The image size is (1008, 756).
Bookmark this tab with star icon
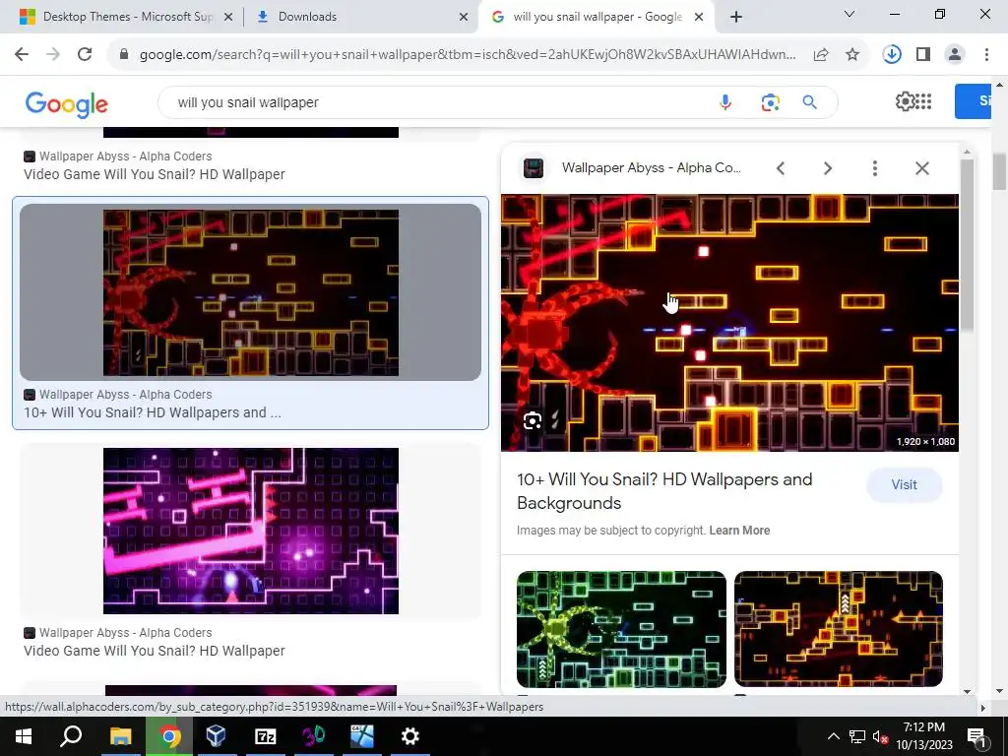click(x=852, y=55)
